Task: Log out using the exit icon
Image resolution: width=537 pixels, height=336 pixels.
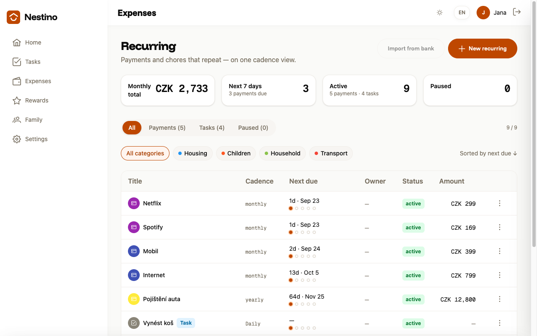Action: point(517,12)
